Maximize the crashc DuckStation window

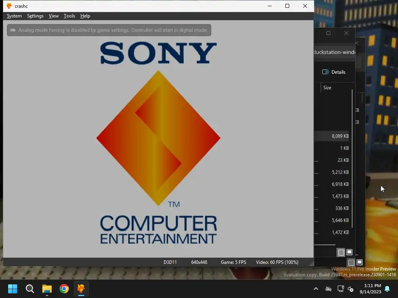click(x=287, y=6)
